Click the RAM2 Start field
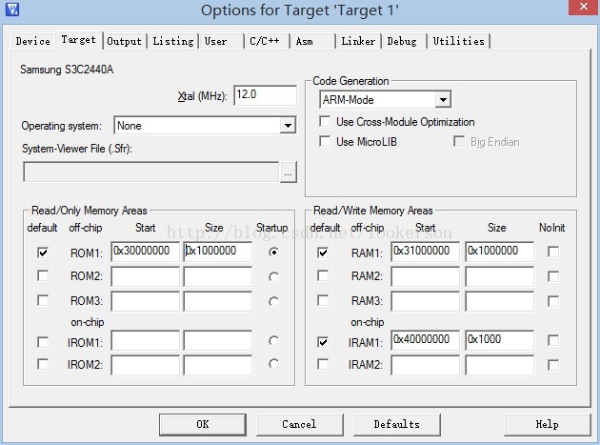Viewport: 600px width, 445px height. [x=425, y=276]
